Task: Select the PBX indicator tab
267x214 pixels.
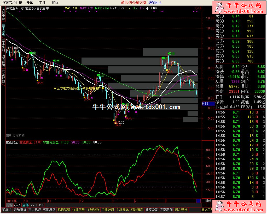Action: click(x=41, y=205)
